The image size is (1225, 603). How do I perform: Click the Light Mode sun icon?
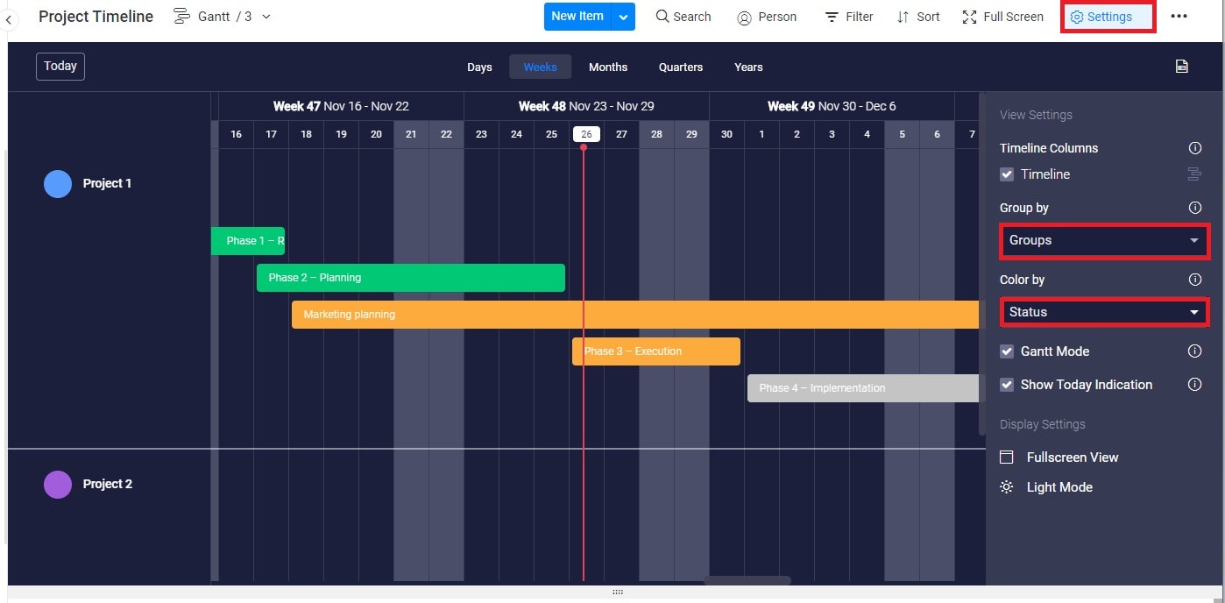(x=1007, y=487)
